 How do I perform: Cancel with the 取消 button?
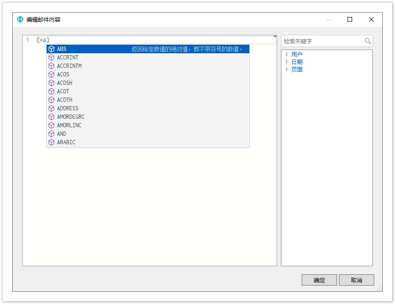(x=356, y=280)
